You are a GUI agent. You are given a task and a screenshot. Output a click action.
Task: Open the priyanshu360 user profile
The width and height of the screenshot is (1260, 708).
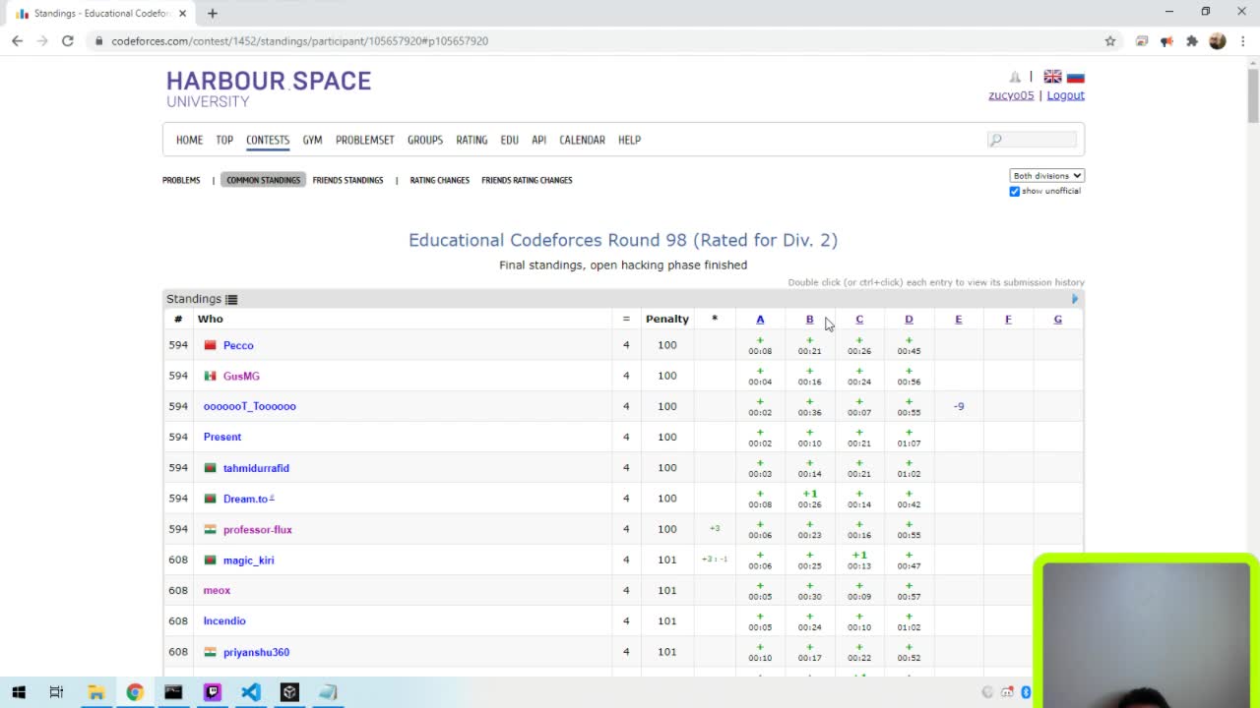(256, 652)
